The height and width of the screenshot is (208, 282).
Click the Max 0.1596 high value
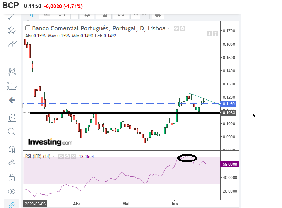pyautogui.click(x=59, y=36)
